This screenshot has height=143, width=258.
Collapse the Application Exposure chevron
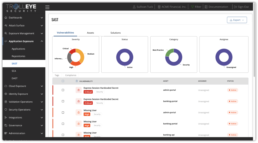click(x=42, y=41)
